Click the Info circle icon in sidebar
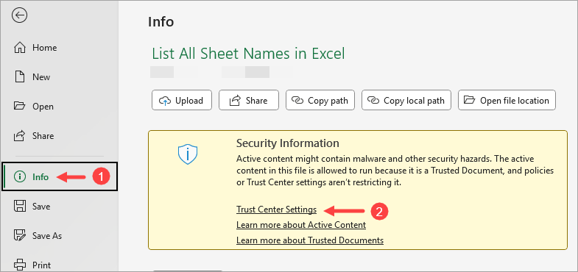The image size is (578, 272). [x=19, y=177]
